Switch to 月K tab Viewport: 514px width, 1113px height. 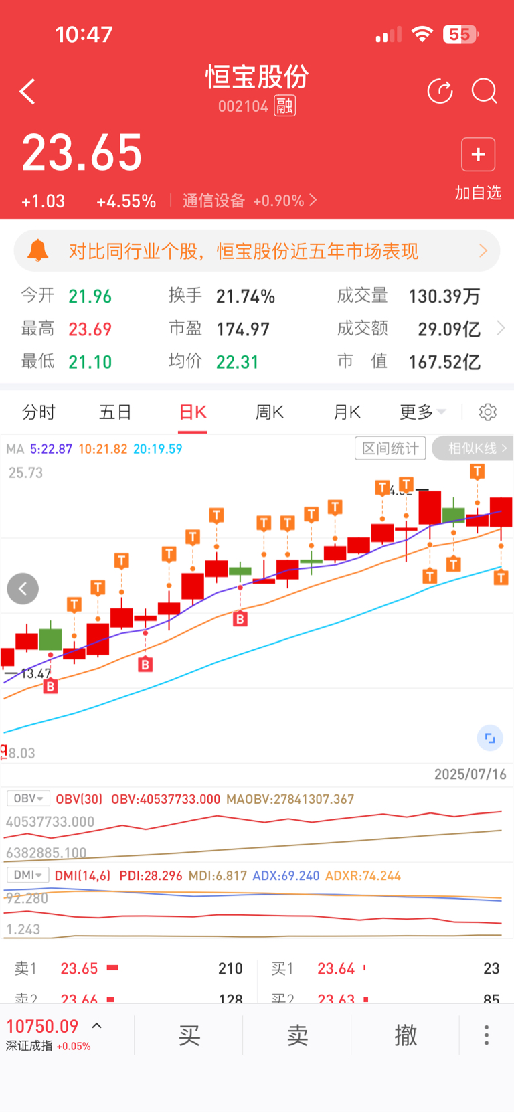pos(347,412)
